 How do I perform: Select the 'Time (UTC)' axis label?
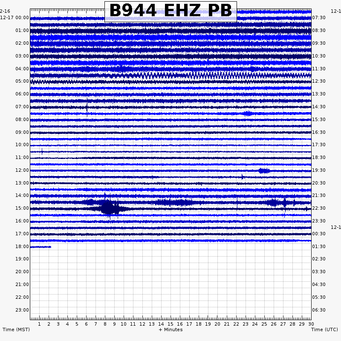pyautogui.click(x=324, y=329)
